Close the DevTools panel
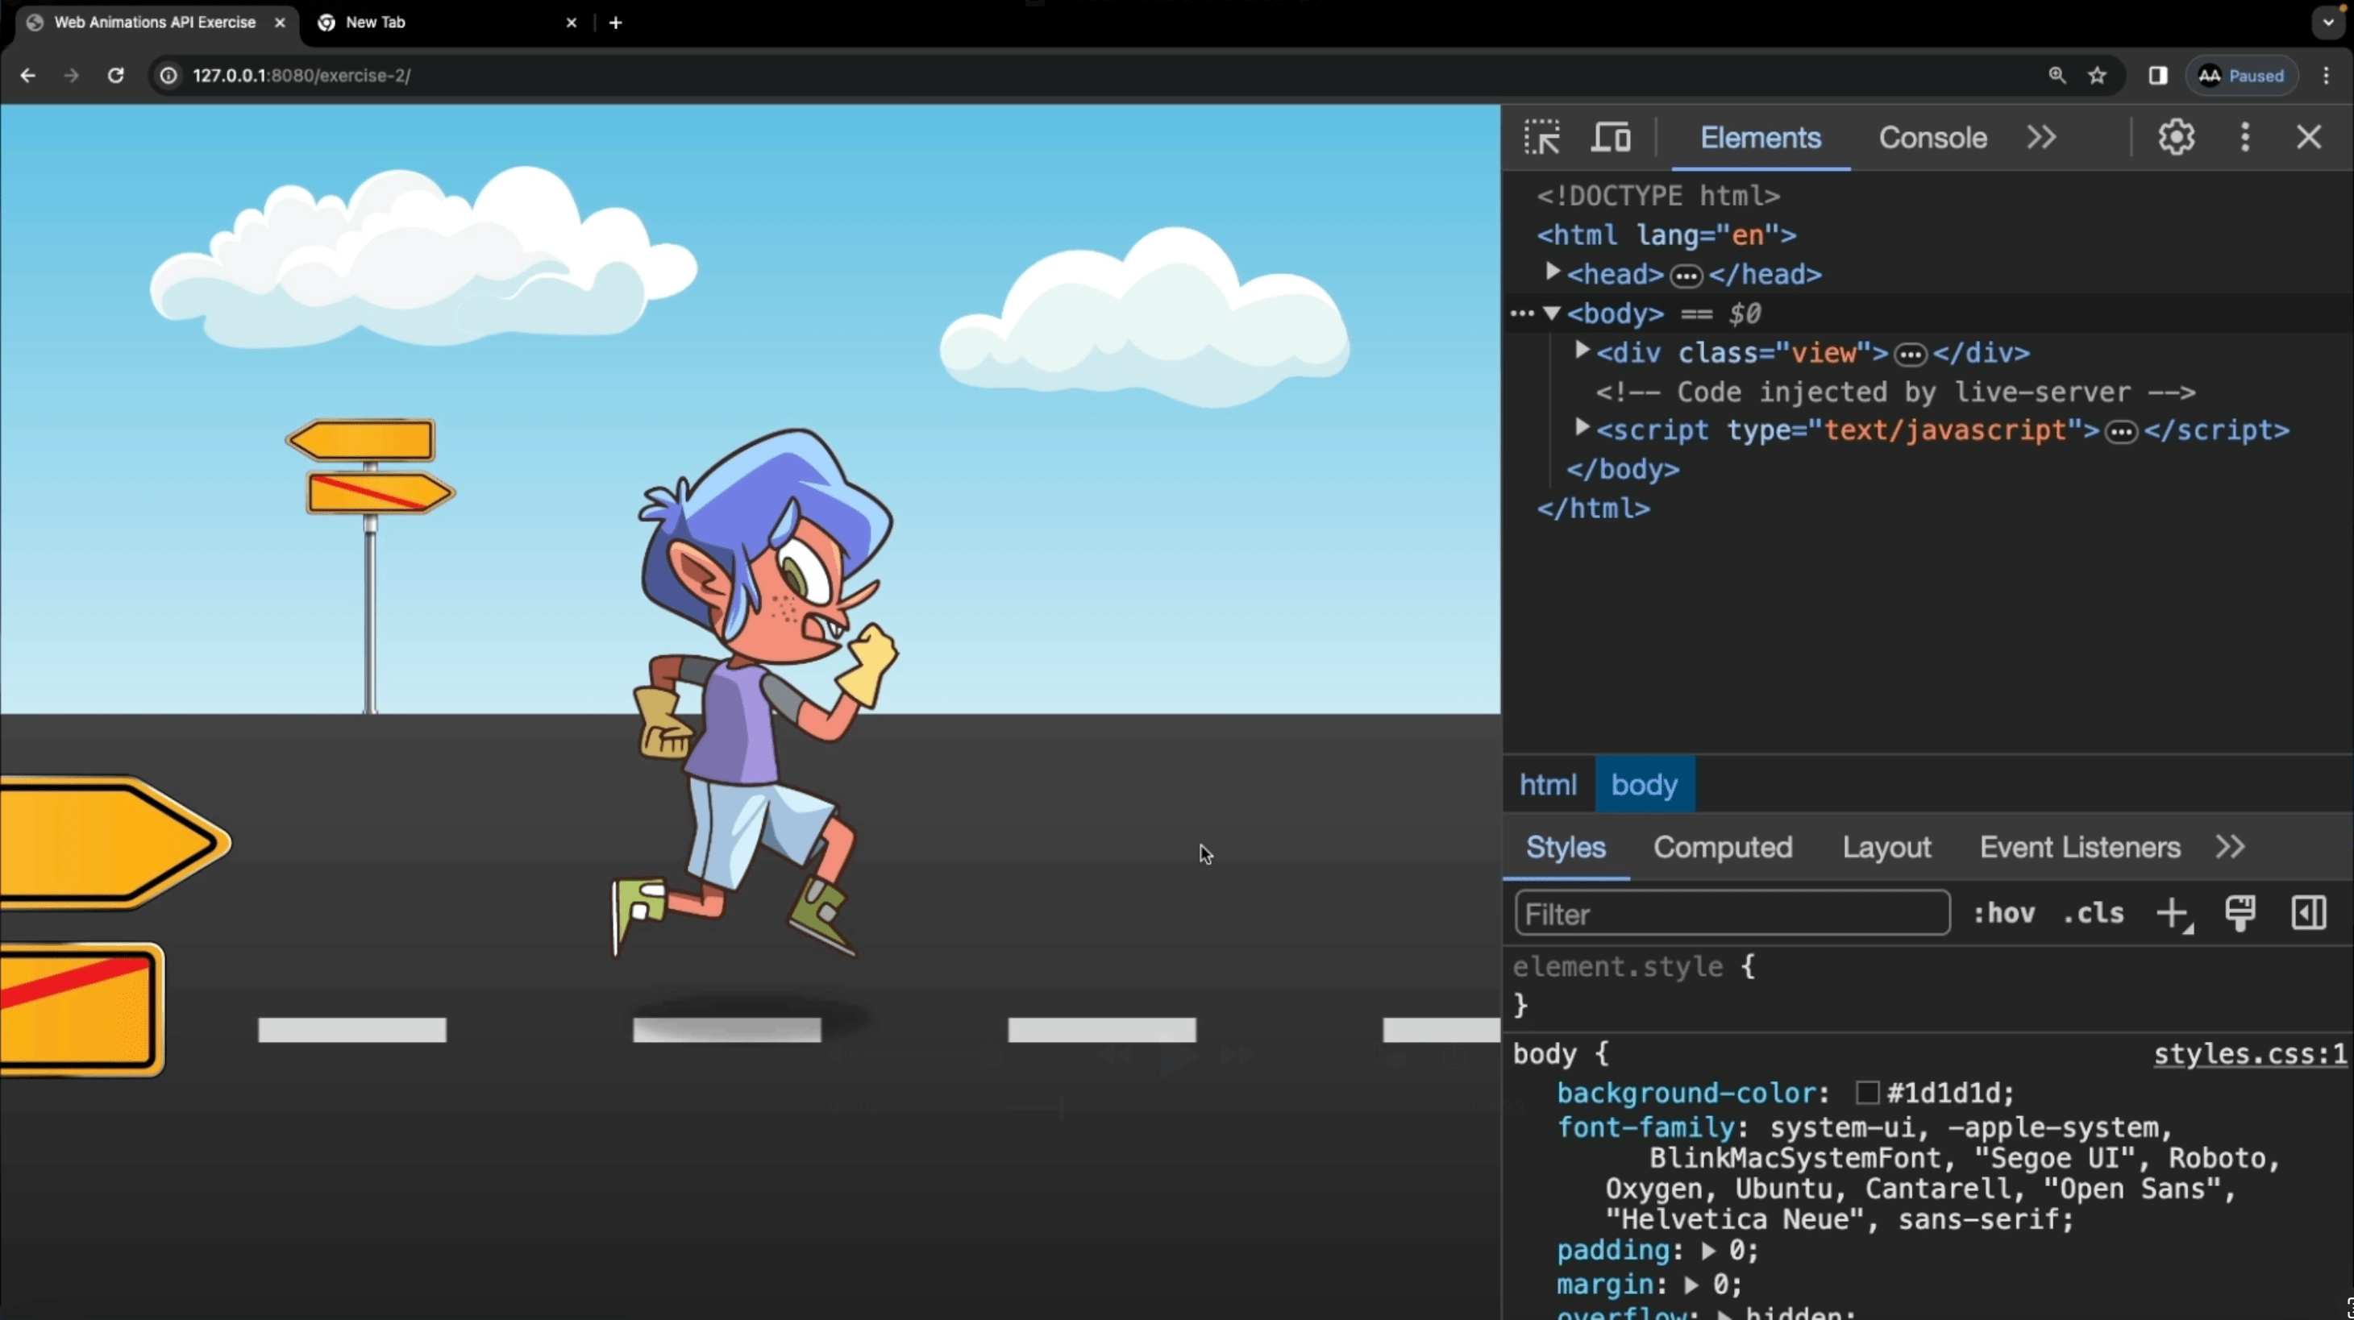This screenshot has height=1320, width=2354. [2308, 138]
